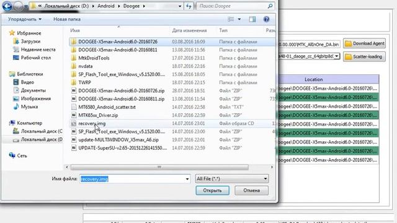Click the MtkDroidTools folder icon

[74, 58]
